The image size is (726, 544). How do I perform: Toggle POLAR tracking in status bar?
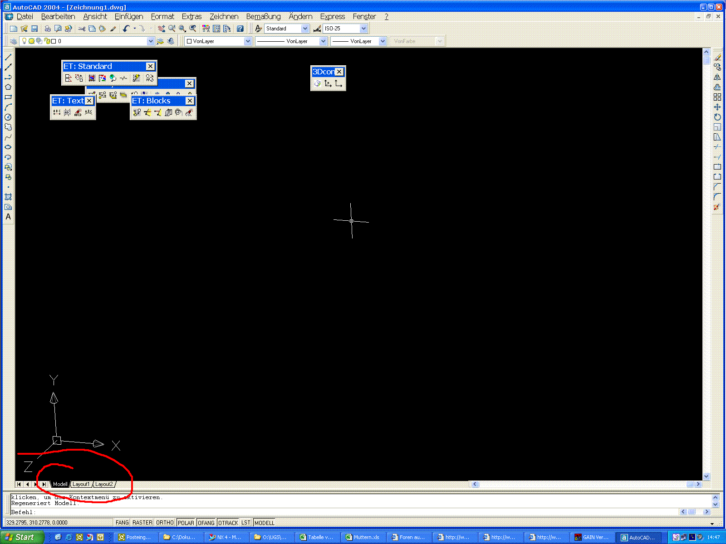186,523
